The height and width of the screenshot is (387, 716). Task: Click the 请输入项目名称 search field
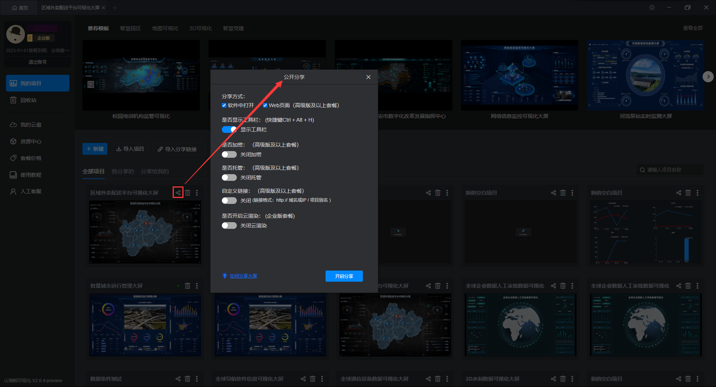(x=670, y=170)
